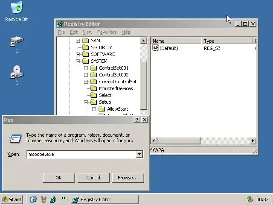Select the SYSTEM folder icon
The width and height of the screenshot is (273, 205).
85,61
